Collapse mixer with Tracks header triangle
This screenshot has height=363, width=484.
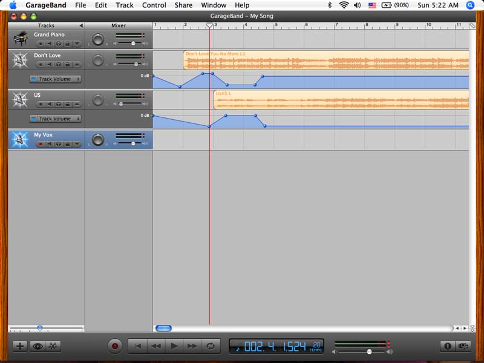(81, 25)
